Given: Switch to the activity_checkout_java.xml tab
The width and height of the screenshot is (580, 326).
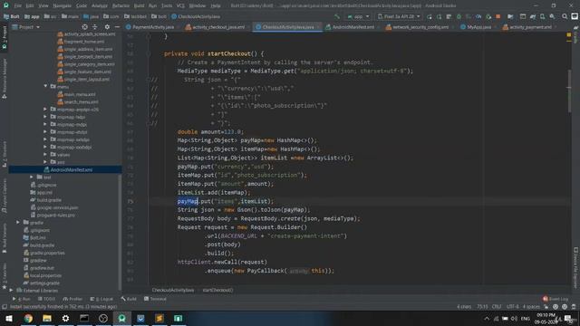Looking at the screenshot, I should (x=218, y=27).
